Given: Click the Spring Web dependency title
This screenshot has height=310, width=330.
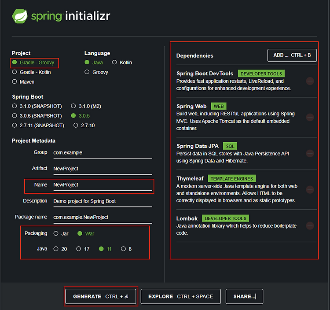Looking at the screenshot, I should pyautogui.click(x=191, y=107).
